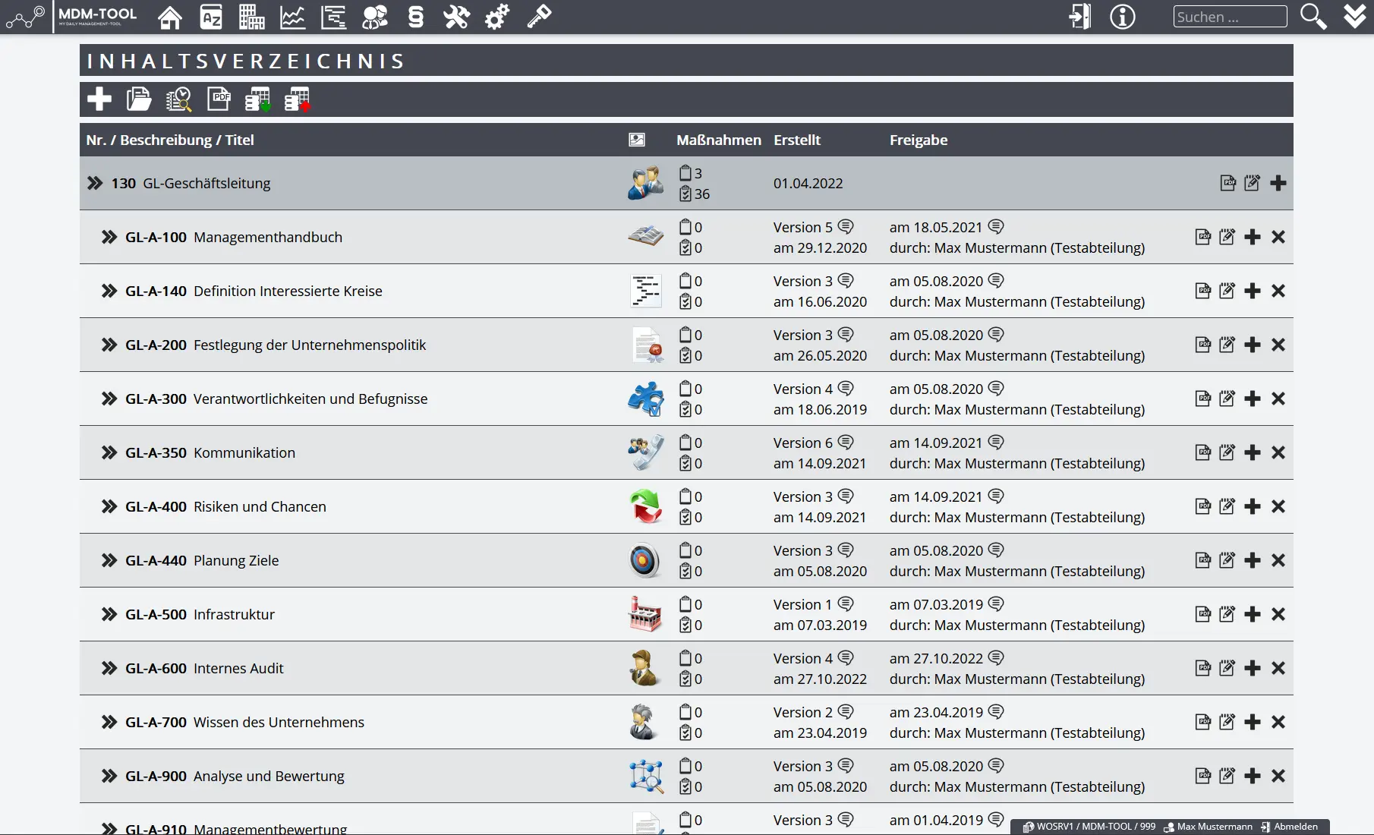
Task: Export GL-A-100 Managementhandbuch as PDF
Action: coord(1202,237)
